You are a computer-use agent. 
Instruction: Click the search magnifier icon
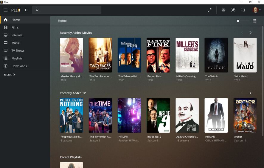pos(37,10)
